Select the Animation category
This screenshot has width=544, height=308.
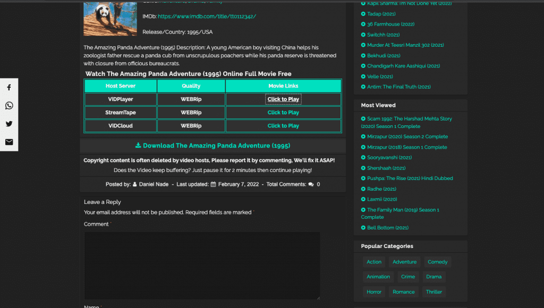(378, 277)
